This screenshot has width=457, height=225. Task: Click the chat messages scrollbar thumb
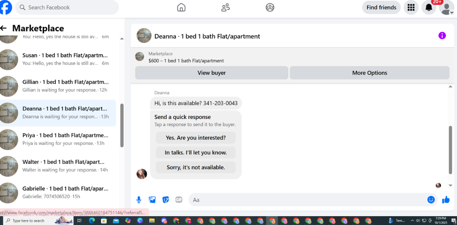click(450, 150)
